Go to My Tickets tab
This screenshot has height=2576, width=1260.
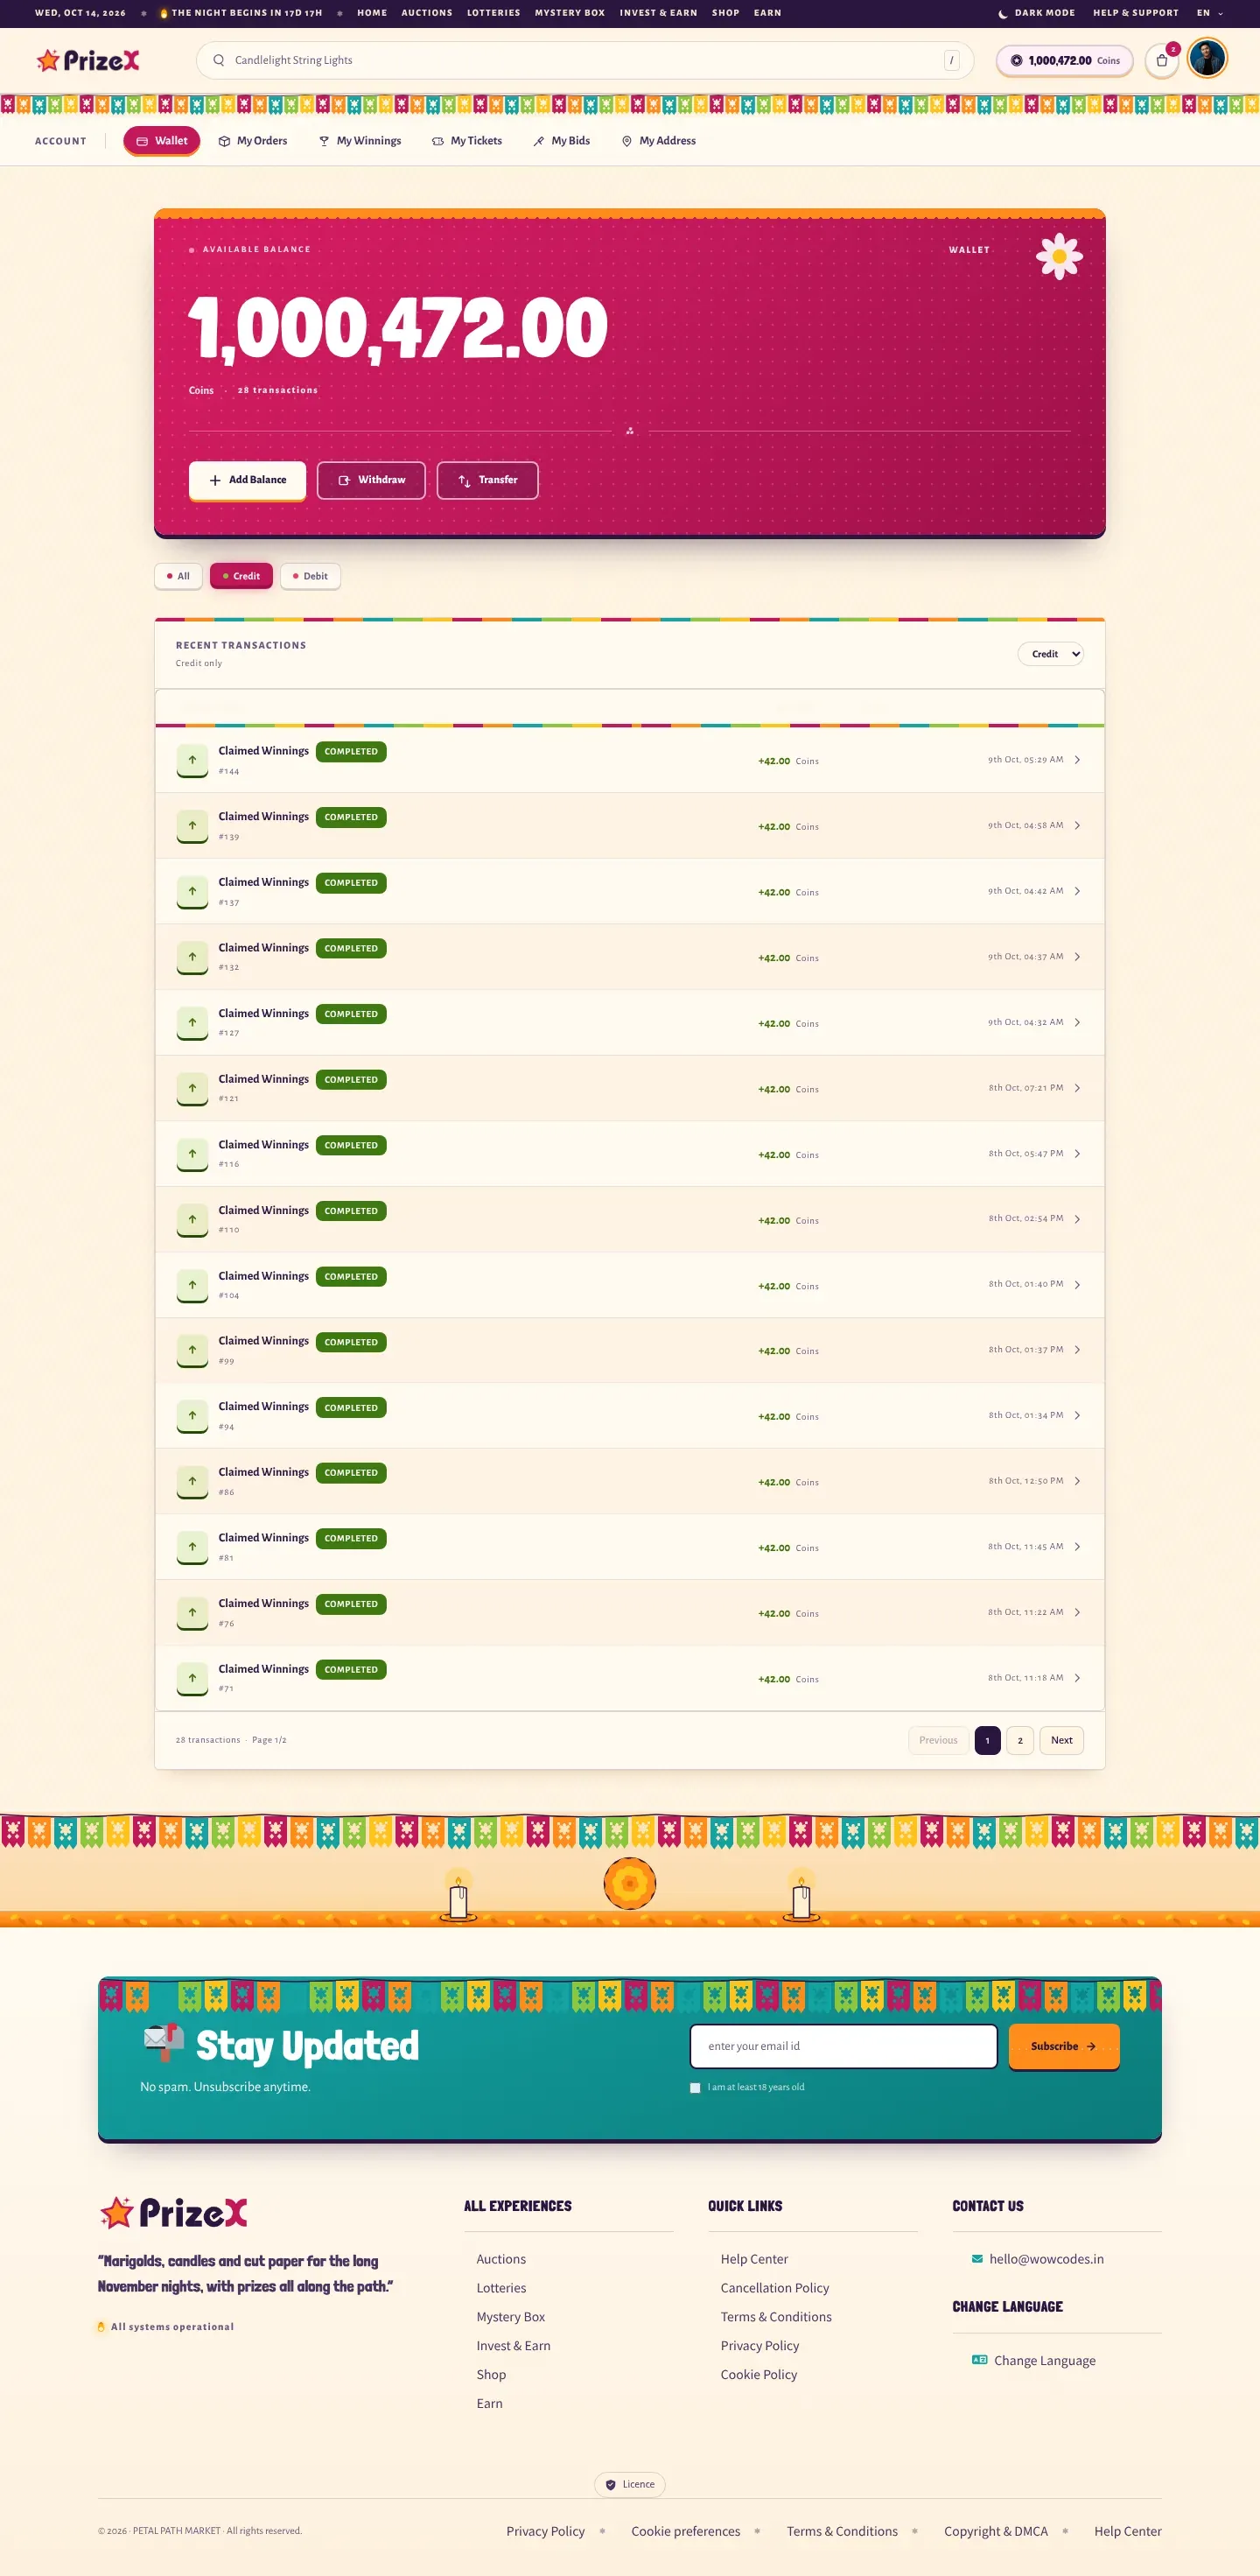[467, 141]
